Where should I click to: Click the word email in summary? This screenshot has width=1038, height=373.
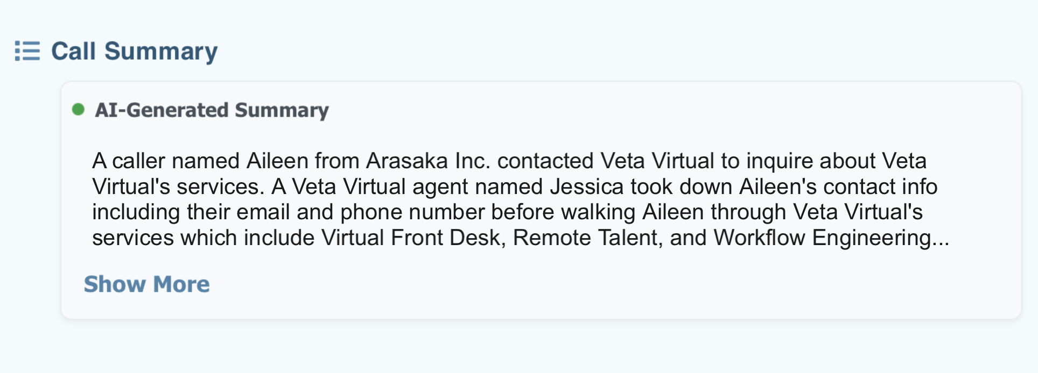click(263, 212)
